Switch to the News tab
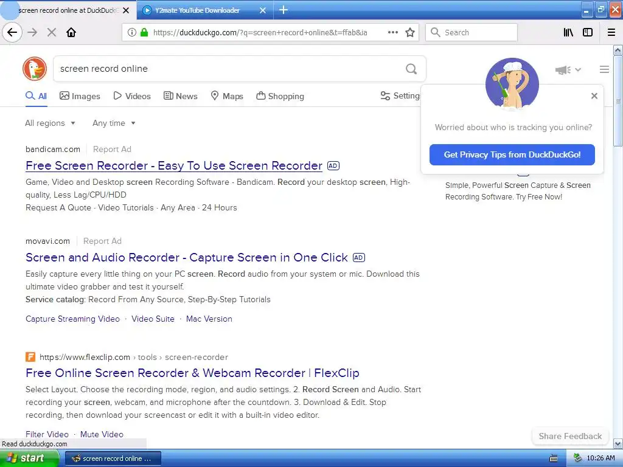 (180, 96)
